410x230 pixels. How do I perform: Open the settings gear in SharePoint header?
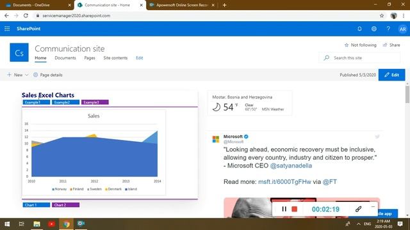[x=374, y=29]
